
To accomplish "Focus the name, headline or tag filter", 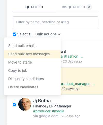I will (56, 22).
